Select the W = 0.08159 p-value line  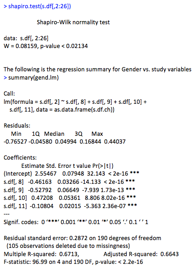point(46,46)
